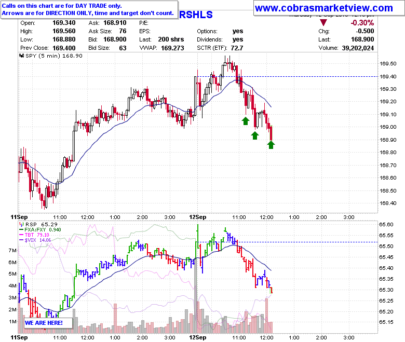405x342 pixels.
Task: Click the 'WE ARE HERE!' label box
Action: click(x=48, y=323)
